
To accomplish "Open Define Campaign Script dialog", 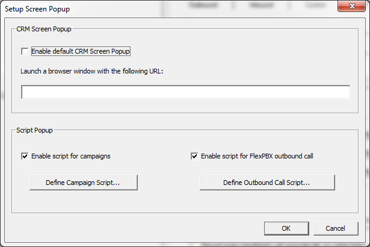I will point(84,183).
